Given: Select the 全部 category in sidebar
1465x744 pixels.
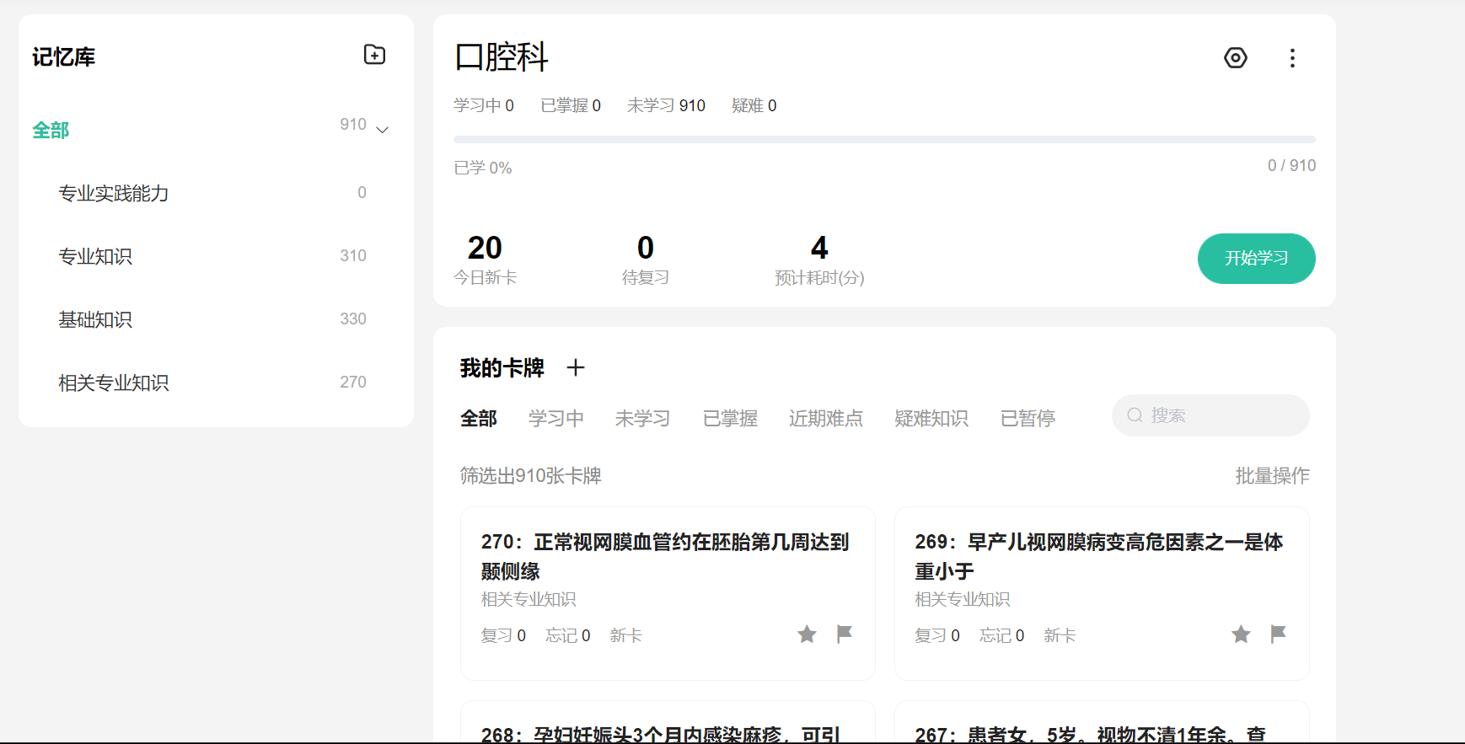Looking at the screenshot, I should [51, 130].
